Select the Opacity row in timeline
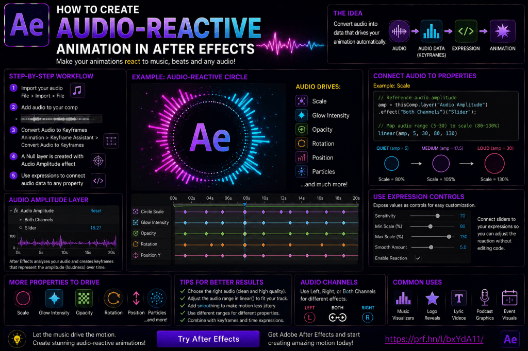528x351 pixels. (x=245, y=233)
